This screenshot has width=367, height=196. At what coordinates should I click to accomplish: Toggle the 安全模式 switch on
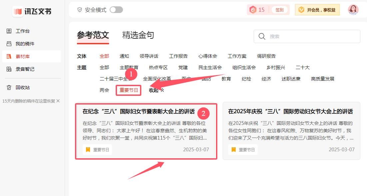[116, 10]
